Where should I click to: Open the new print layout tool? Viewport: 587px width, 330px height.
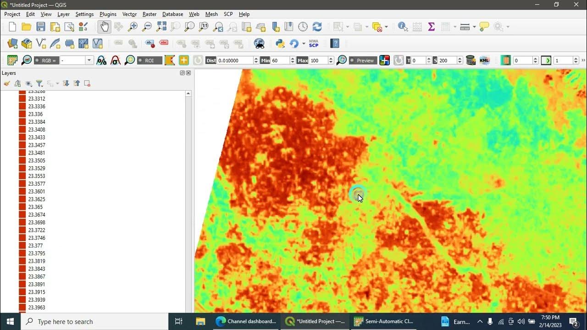(x=55, y=27)
